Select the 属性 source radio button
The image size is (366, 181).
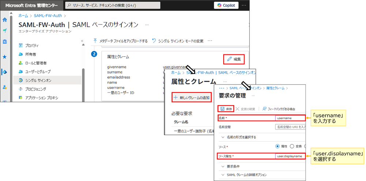point(277,146)
